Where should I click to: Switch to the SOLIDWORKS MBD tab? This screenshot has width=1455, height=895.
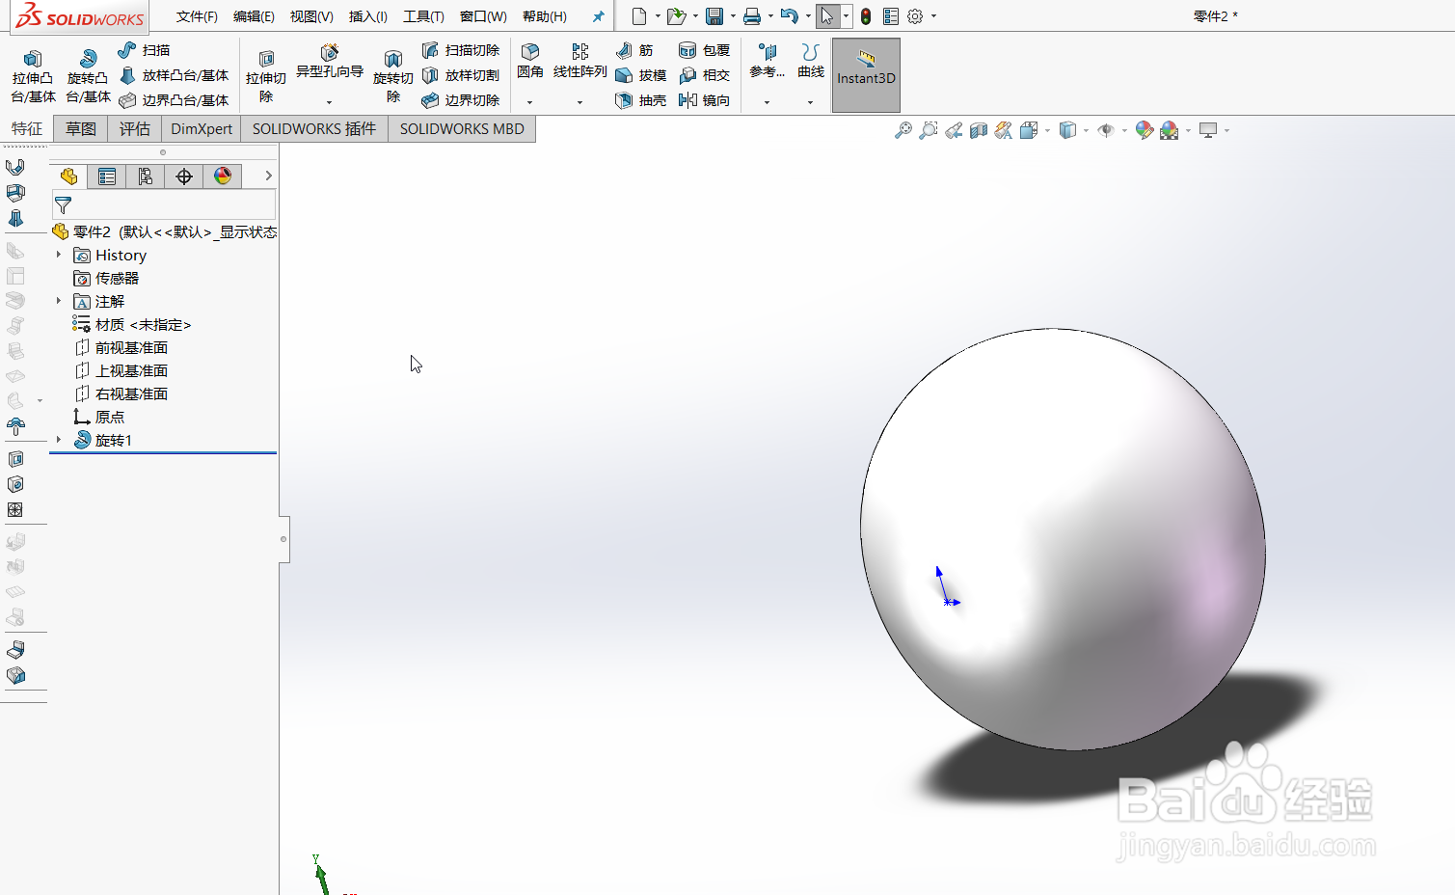(462, 129)
